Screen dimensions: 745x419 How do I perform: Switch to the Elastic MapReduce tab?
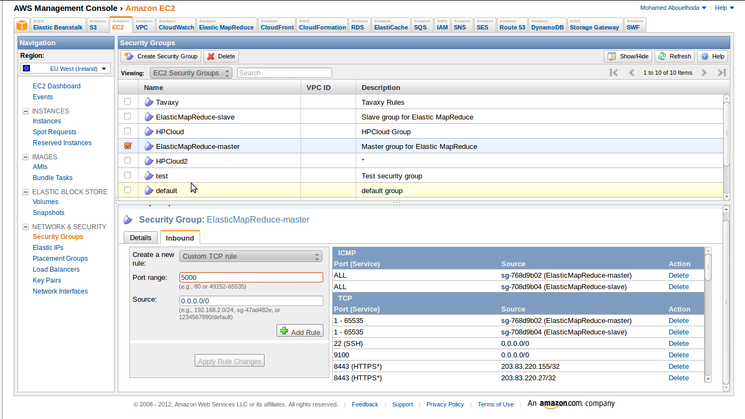click(226, 25)
